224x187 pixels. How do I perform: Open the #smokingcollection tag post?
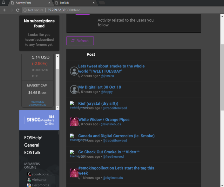(x=116, y=170)
